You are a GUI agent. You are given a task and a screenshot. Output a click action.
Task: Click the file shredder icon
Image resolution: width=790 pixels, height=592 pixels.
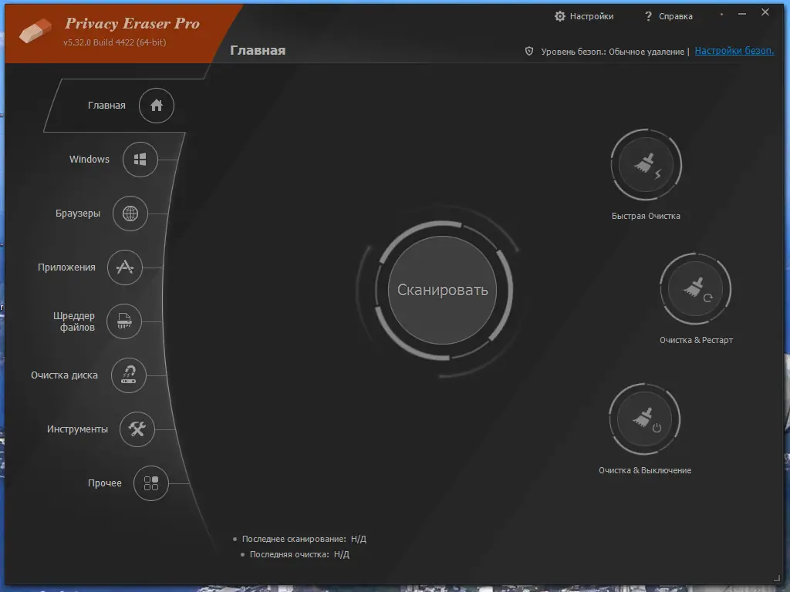[124, 321]
